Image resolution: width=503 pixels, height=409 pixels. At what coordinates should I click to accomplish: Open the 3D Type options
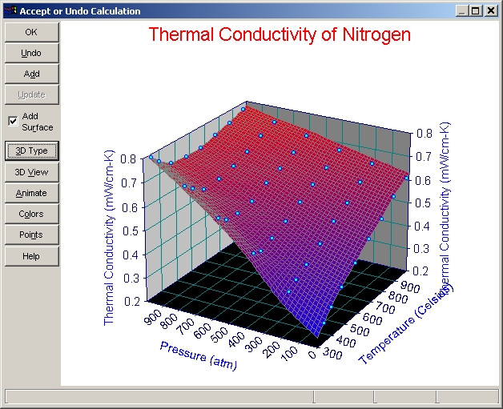click(x=31, y=150)
